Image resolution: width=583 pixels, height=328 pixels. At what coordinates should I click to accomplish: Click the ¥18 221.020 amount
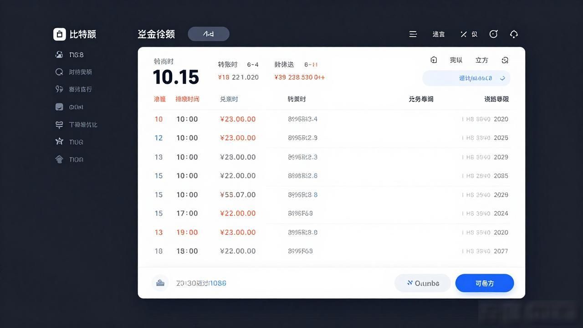pyautogui.click(x=238, y=77)
